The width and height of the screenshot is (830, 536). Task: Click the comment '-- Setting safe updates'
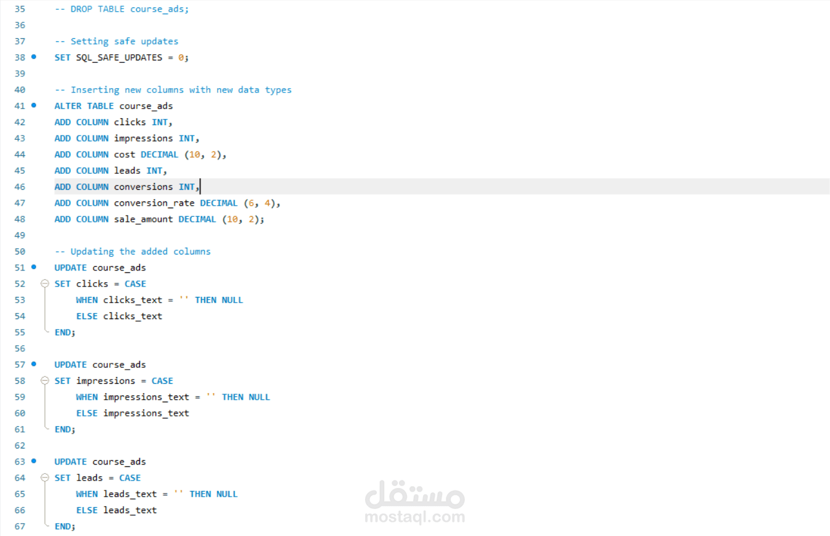[x=117, y=41]
